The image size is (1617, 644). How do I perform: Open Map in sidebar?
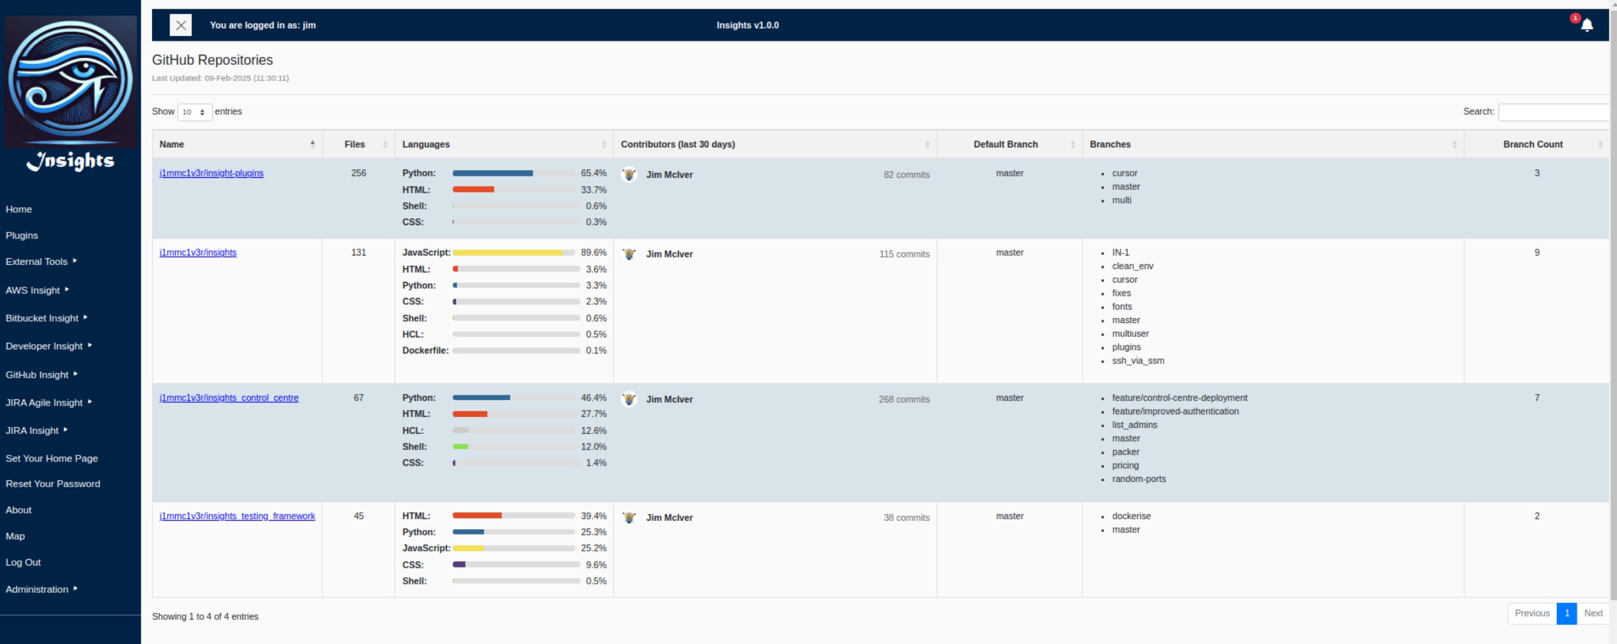[16, 536]
